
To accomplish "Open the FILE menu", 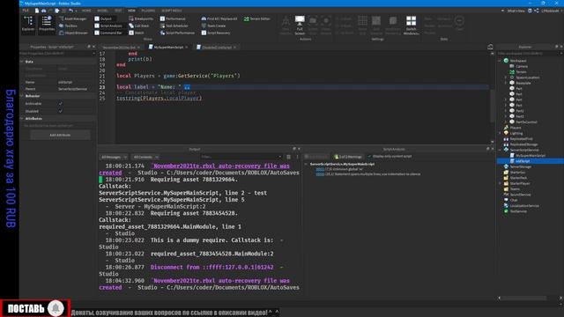I will tap(26, 11).
